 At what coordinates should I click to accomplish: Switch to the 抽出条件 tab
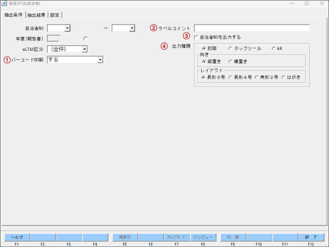tap(13, 15)
